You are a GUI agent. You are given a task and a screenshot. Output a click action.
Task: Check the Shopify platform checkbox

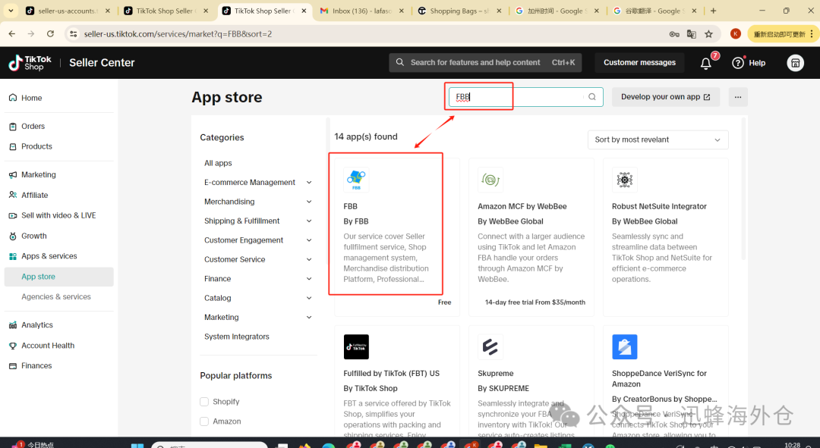(x=204, y=402)
